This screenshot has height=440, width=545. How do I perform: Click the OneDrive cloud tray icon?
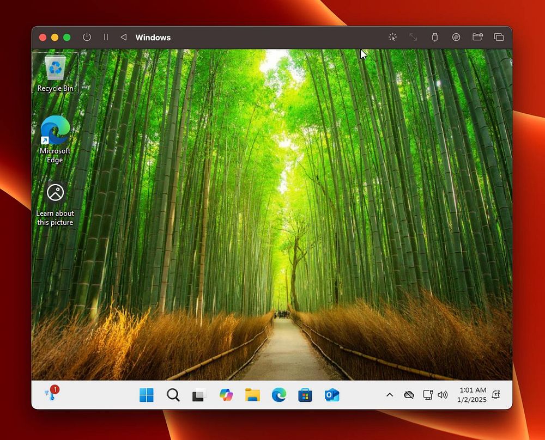[x=409, y=395]
